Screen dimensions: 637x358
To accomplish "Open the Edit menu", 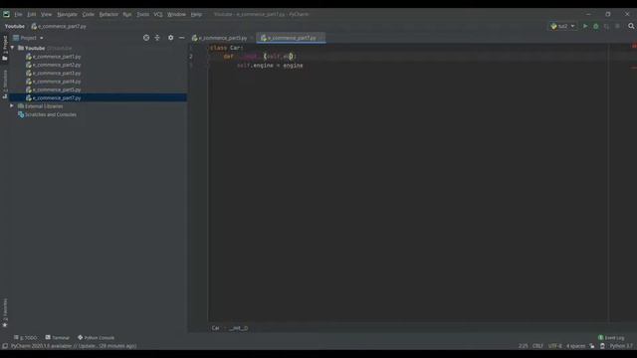I will 31,14.
